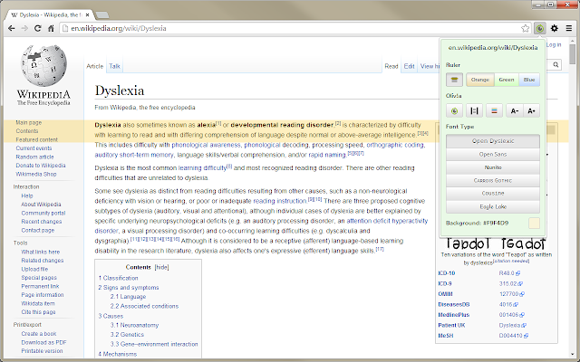Open the MeSH D004410 external link

514,336
